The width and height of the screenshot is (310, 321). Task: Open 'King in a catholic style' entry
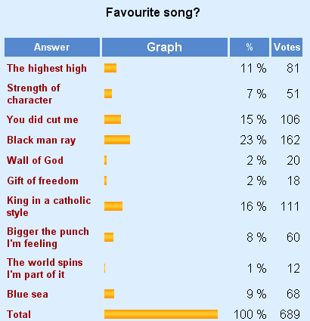point(49,206)
